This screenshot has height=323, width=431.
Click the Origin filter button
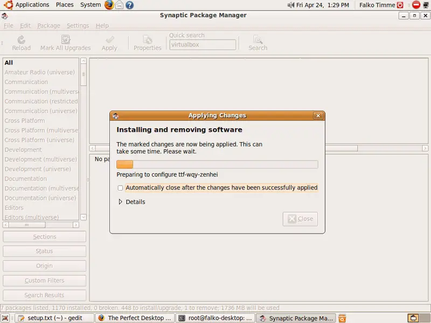tap(44, 266)
